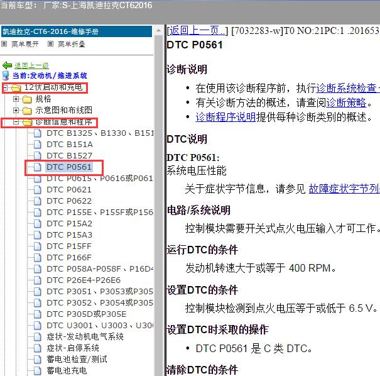The width and height of the screenshot is (380, 376).
Task: Click the 返回上一页 link
Action: (197, 31)
